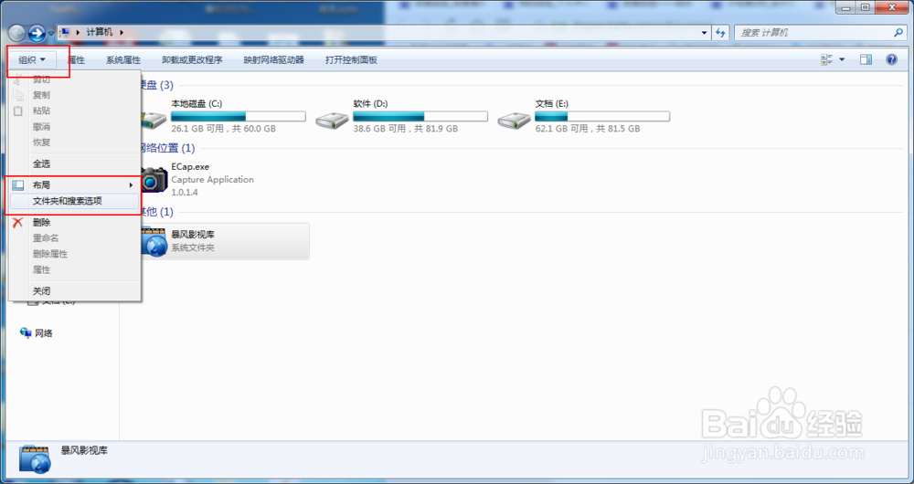Click the 软件 (D:) drive icon
Viewport: 914px width, 484px height.
pyautogui.click(x=333, y=120)
